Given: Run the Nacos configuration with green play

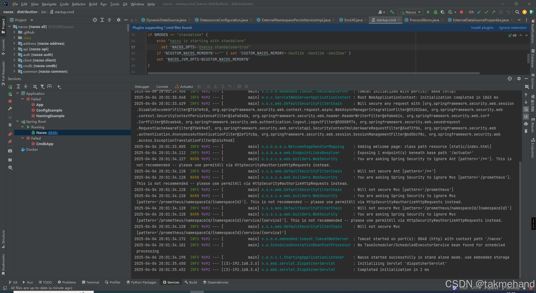Looking at the screenshot, I should [x=428, y=12].
